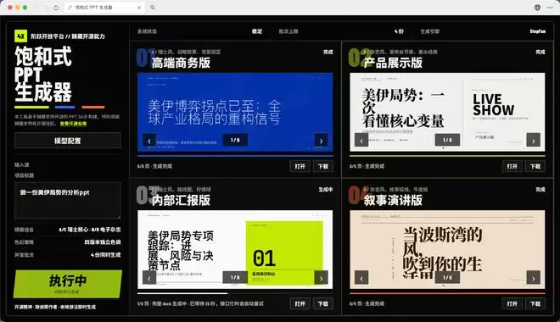
Task: Click the 查看开源仓库 link
Action: 73,124
